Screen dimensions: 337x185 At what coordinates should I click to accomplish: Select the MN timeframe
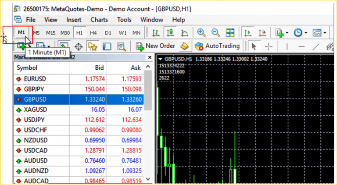click(136, 33)
